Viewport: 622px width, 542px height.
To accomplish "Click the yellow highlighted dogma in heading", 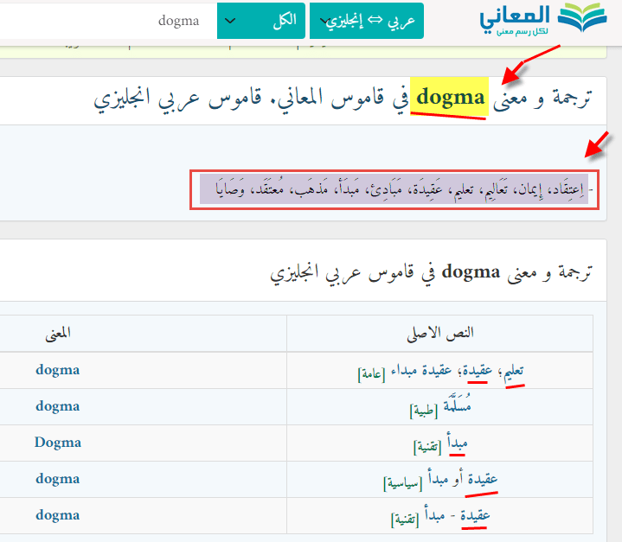I will pyautogui.click(x=450, y=97).
